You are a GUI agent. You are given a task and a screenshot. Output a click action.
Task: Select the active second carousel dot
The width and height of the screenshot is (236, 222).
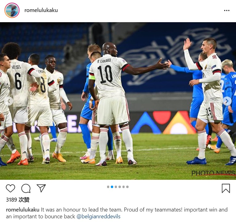click(x=112, y=187)
